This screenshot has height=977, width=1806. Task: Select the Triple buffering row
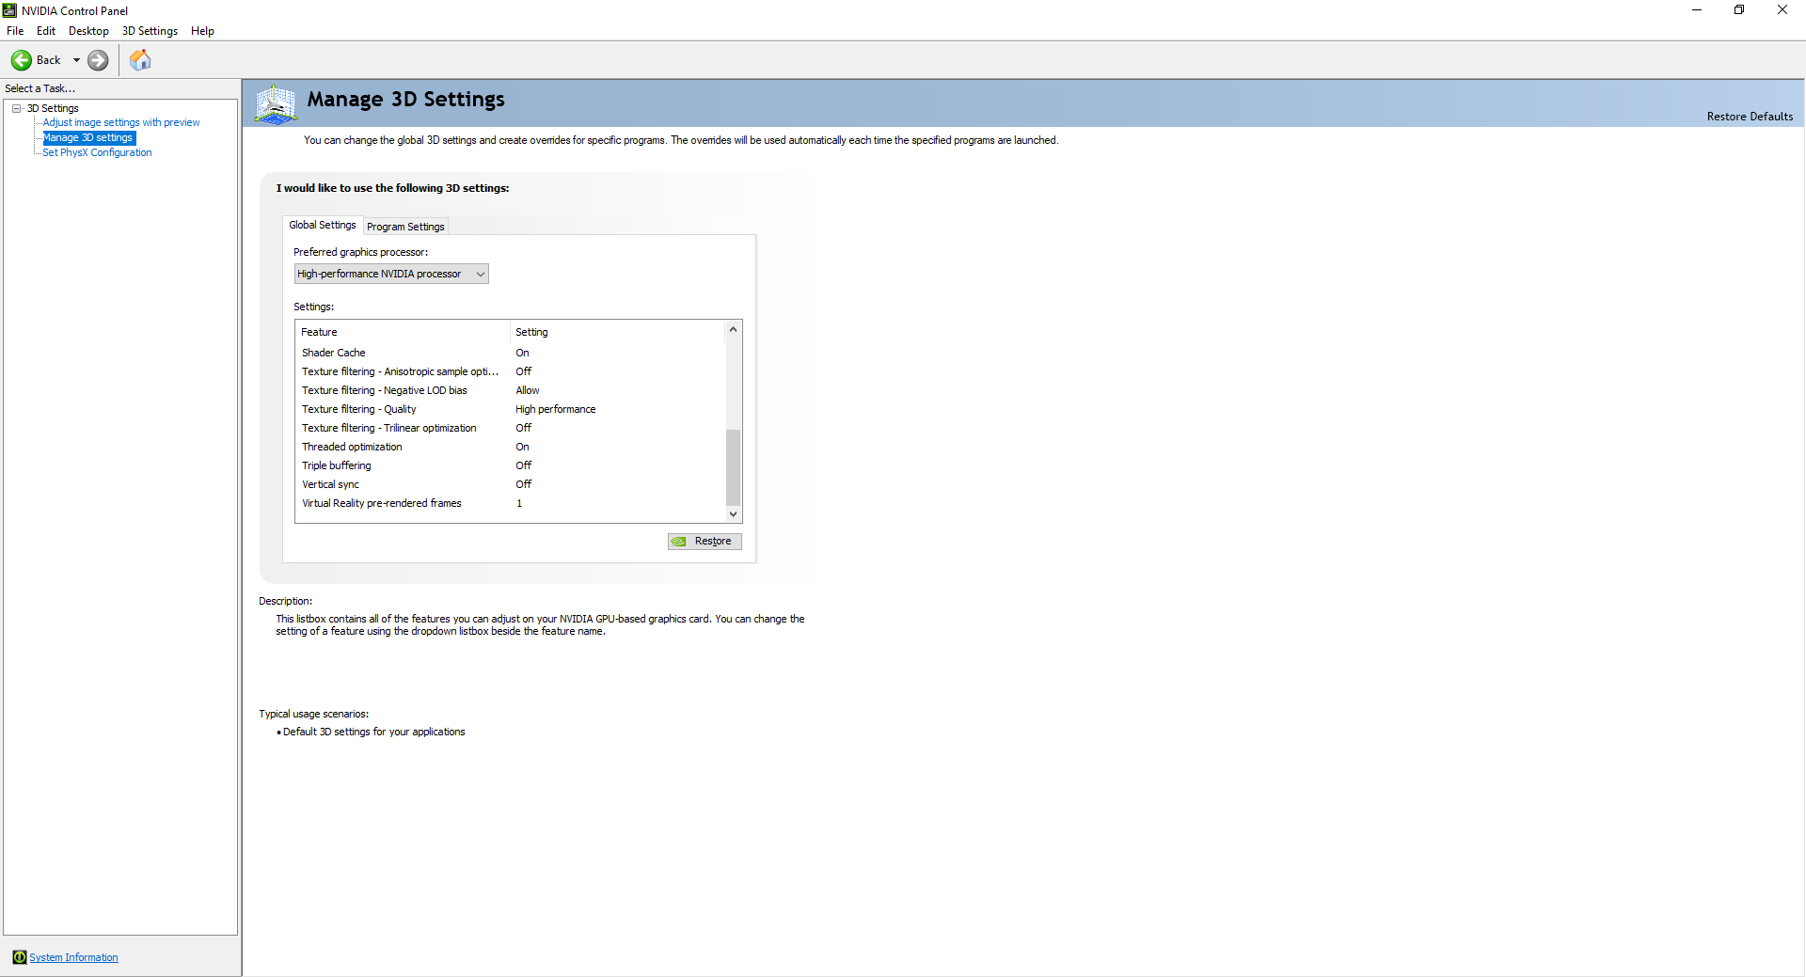[x=511, y=465]
